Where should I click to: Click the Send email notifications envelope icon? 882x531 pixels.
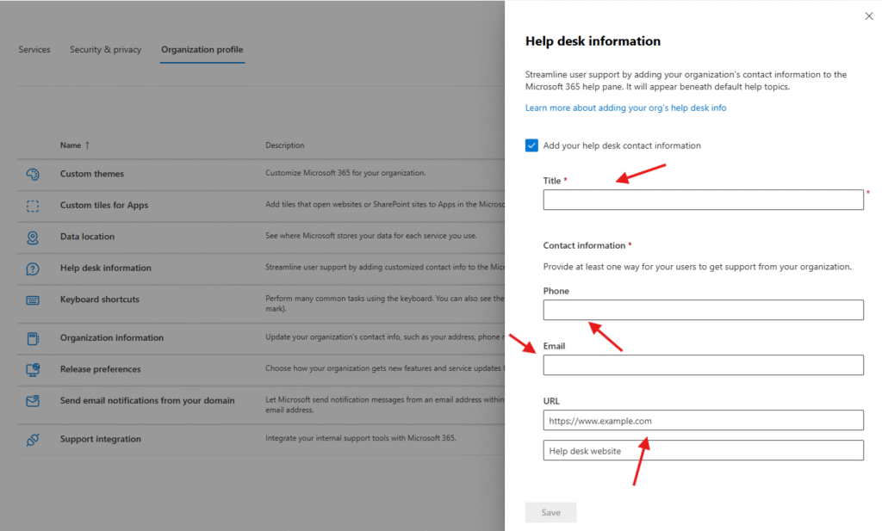(33, 401)
